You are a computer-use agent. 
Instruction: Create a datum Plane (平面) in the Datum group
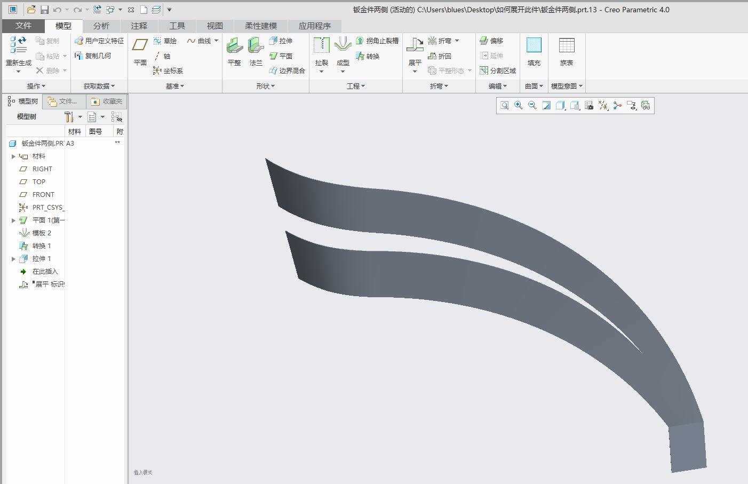140,52
